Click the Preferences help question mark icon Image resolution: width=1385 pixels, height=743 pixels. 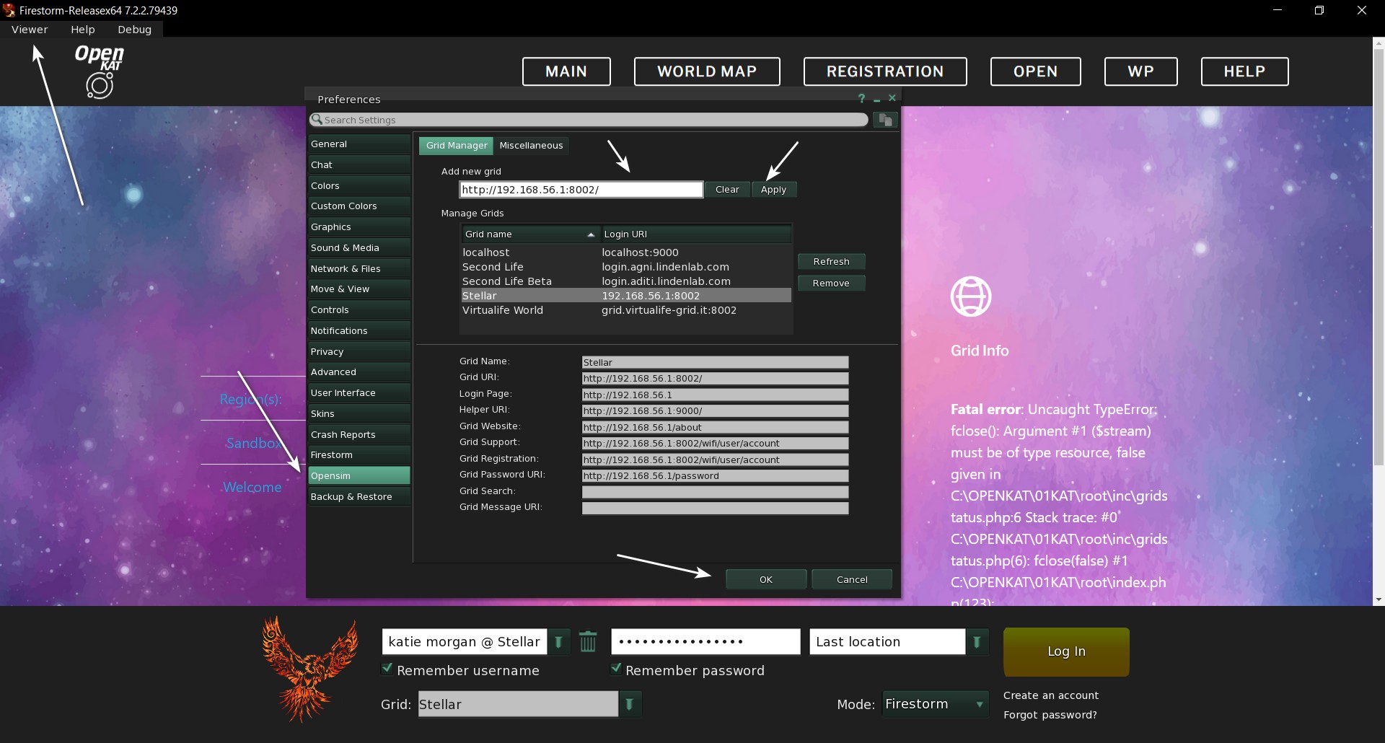861,99
